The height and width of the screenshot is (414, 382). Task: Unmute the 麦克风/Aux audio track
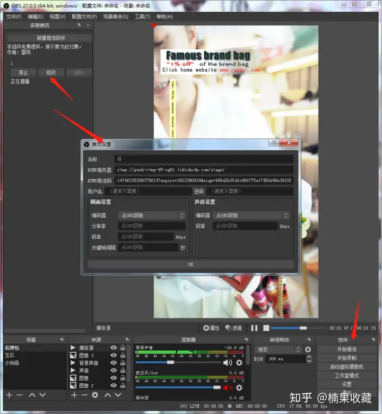tap(227, 387)
